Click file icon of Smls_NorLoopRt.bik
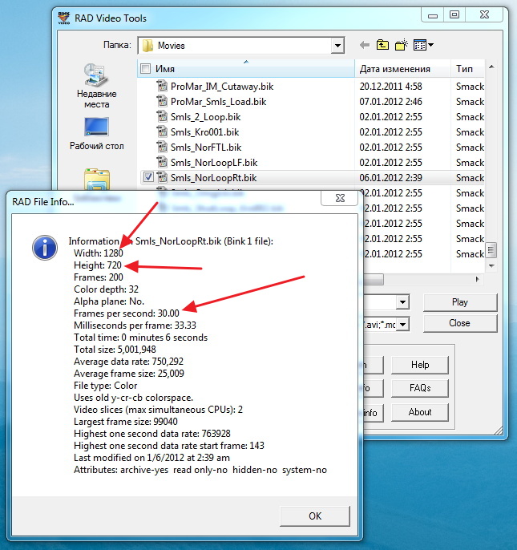Image resolution: width=517 pixels, height=550 pixels. tap(162, 177)
